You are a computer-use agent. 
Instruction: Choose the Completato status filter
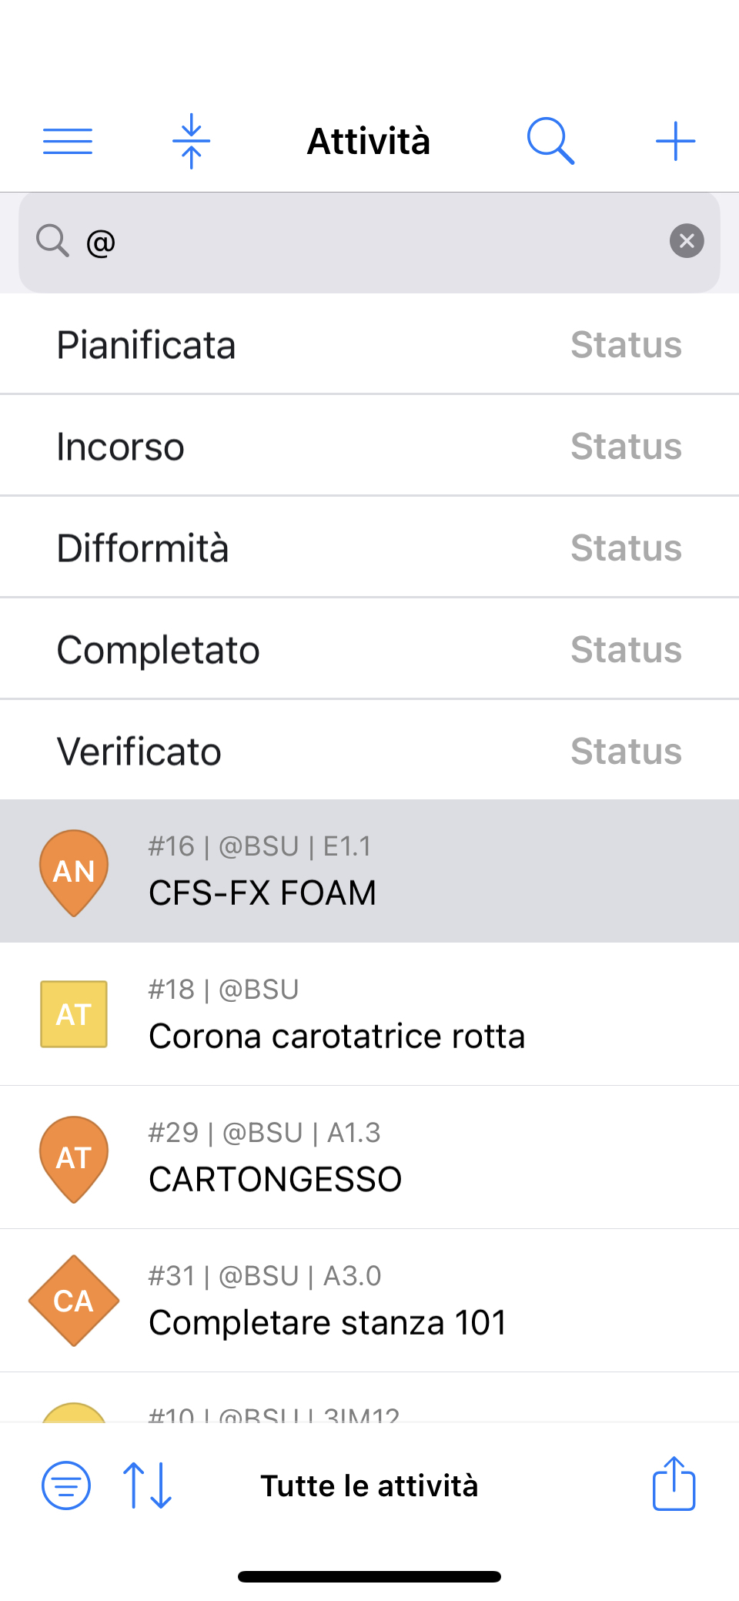click(x=369, y=649)
